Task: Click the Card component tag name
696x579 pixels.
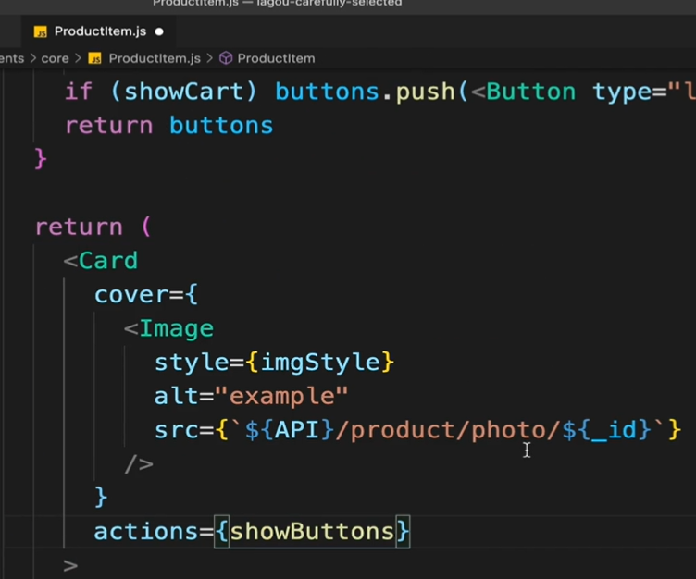Action: (x=108, y=261)
